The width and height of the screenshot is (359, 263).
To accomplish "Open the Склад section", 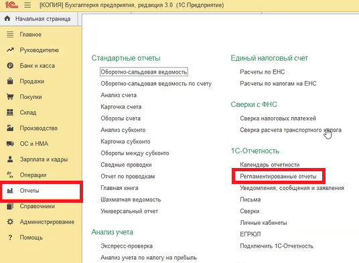I will coord(28,112).
